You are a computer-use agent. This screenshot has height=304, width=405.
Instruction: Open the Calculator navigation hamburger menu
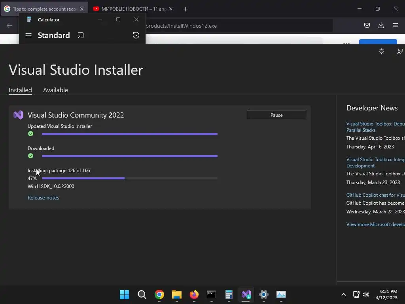(x=28, y=35)
